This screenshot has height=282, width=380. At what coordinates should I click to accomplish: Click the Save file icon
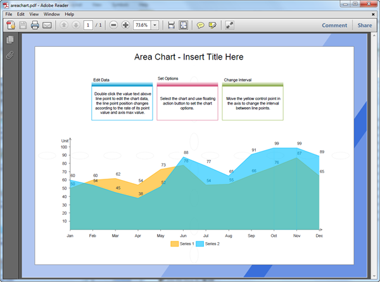click(23, 25)
